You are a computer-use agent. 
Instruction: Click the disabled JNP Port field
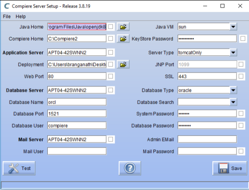pos(207,65)
